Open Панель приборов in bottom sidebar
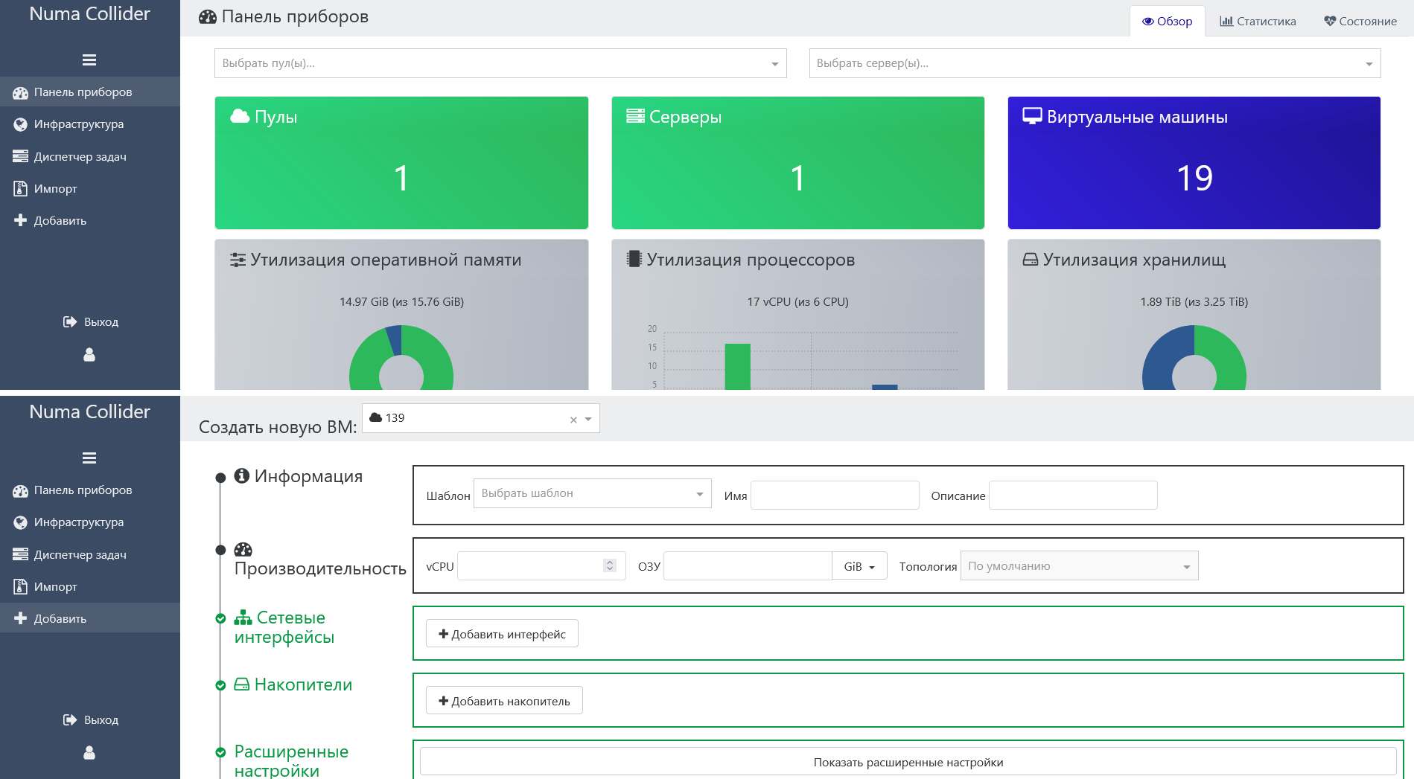 [89, 490]
